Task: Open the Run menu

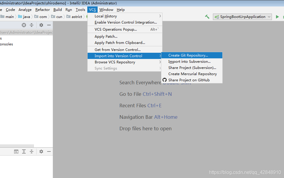Action: (x=69, y=10)
